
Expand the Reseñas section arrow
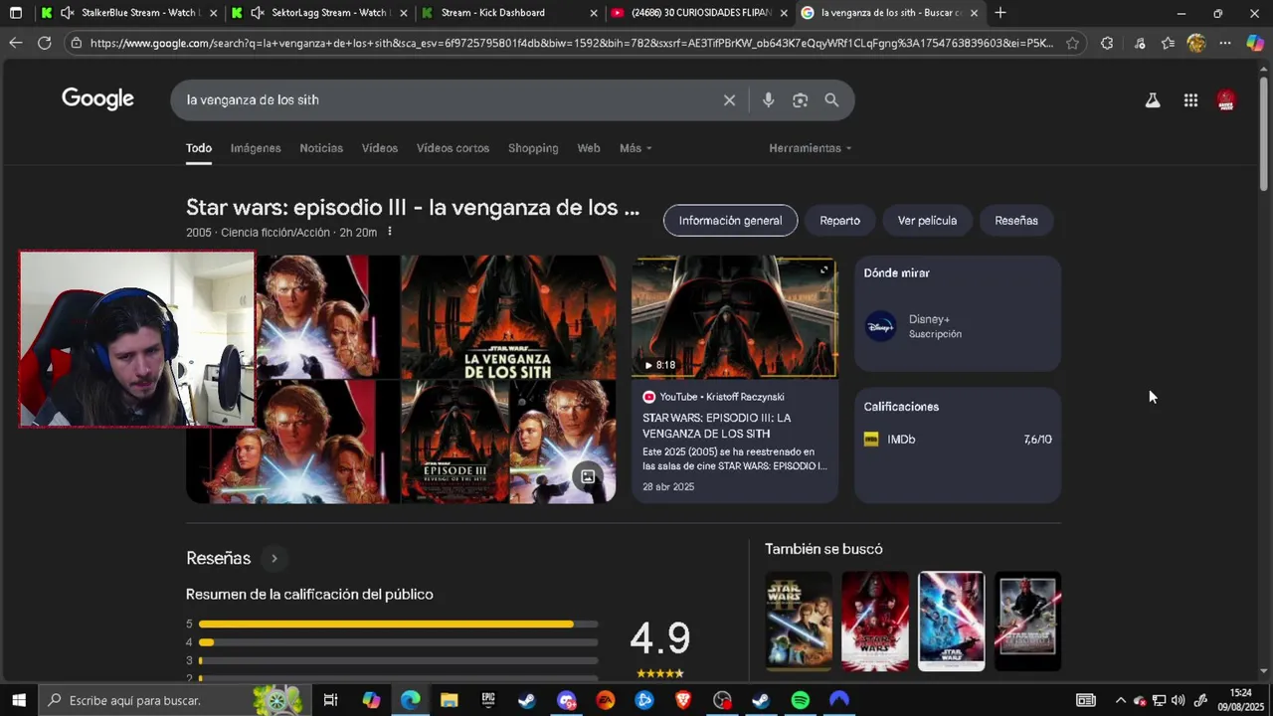[274, 559]
